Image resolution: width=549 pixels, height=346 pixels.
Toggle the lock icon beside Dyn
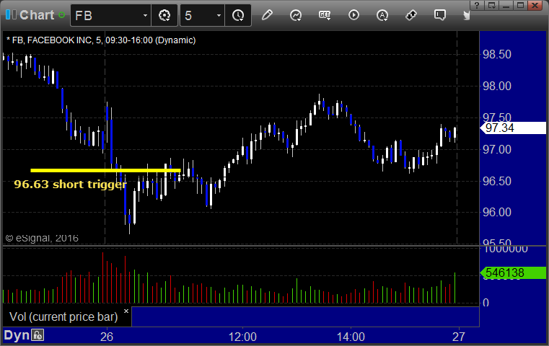[x=38, y=335]
